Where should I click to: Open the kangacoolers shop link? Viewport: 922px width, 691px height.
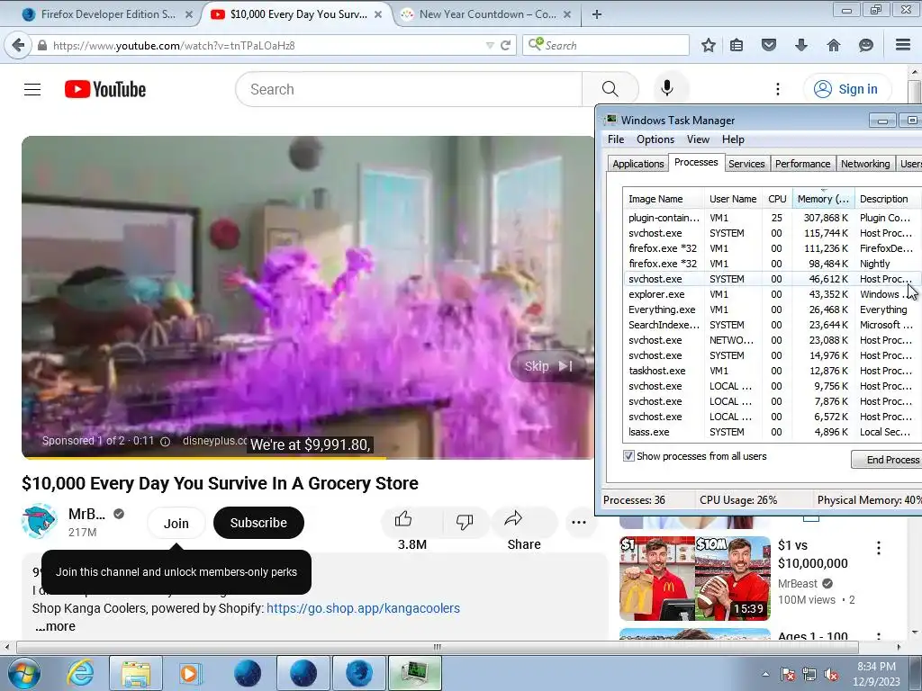tap(363, 608)
